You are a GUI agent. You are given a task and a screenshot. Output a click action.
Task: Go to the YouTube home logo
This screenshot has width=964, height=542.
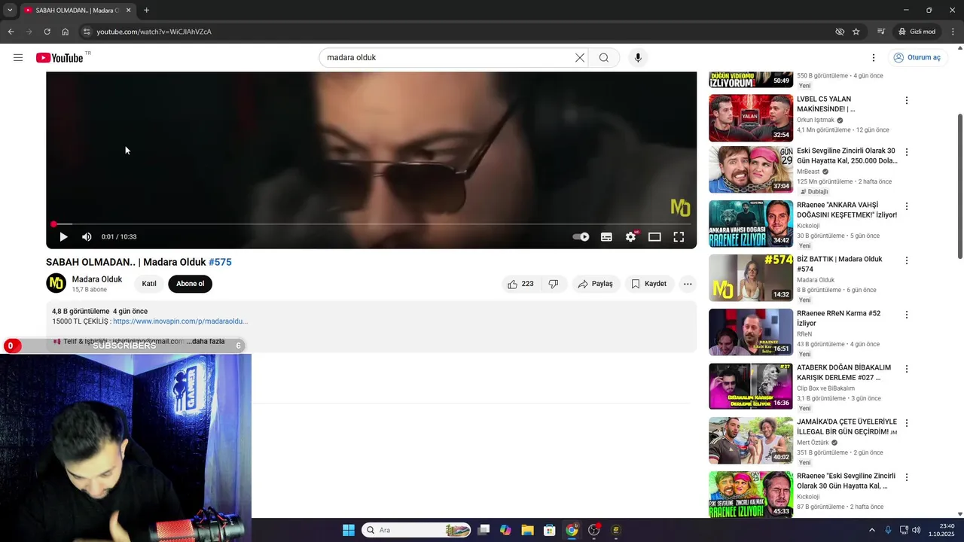(59, 58)
